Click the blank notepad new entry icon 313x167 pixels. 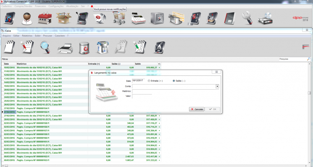pyautogui.click(x=9, y=48)
